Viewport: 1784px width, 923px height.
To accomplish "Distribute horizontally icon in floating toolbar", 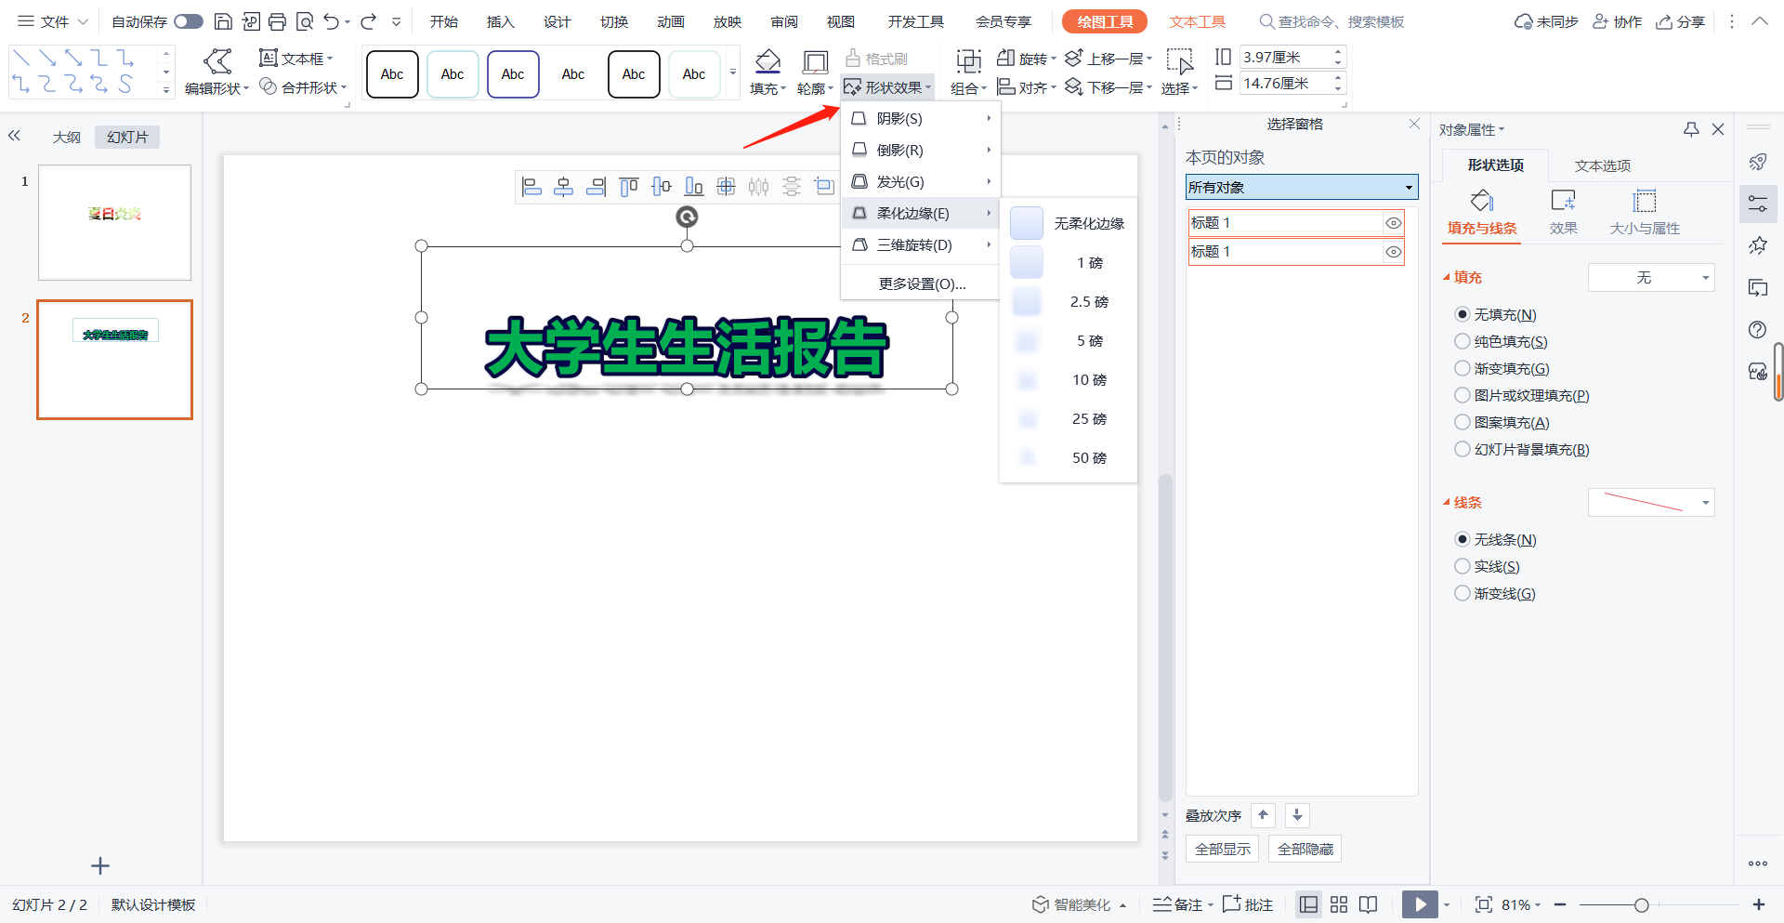I will tap(758, 187).
